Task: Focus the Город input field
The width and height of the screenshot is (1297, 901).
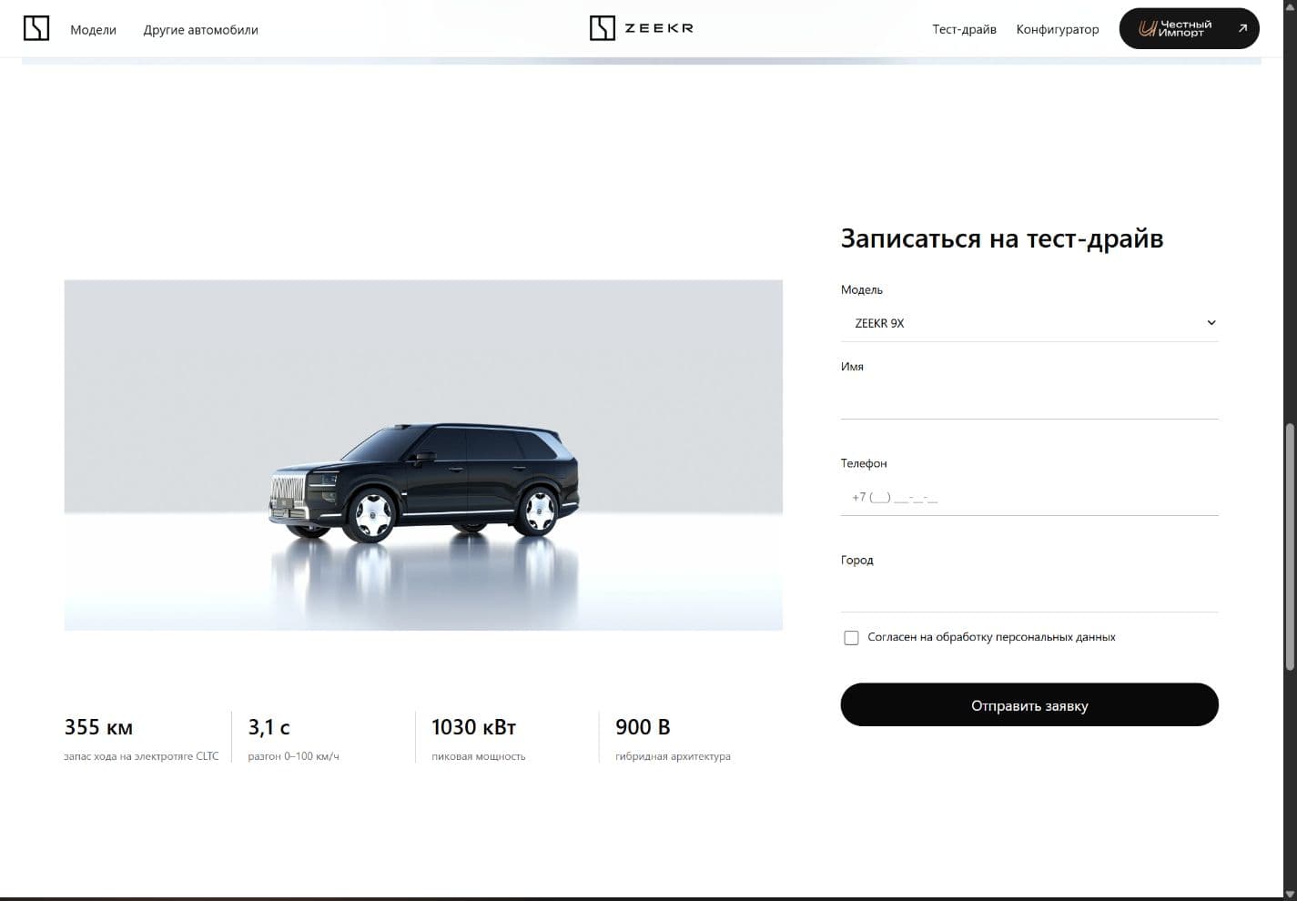Action: point(1029,593)
